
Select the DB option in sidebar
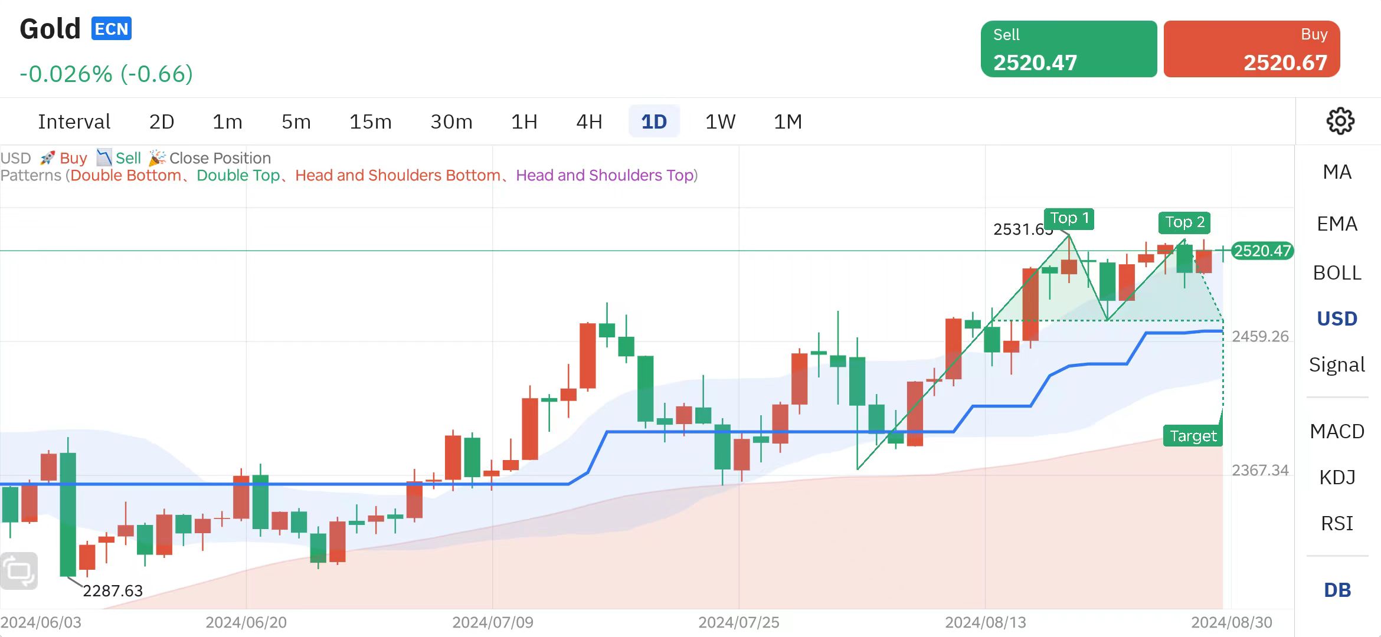(1337, 590)
